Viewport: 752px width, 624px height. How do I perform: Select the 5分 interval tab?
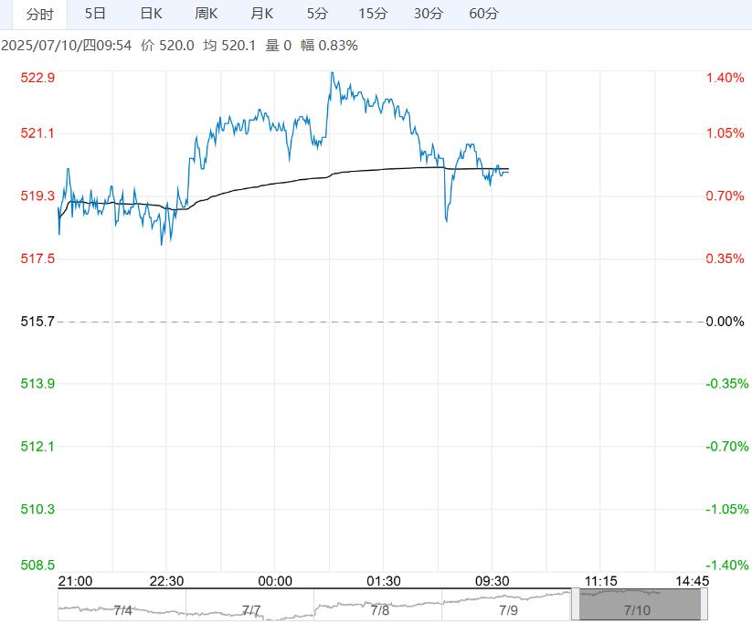point(317,14)
